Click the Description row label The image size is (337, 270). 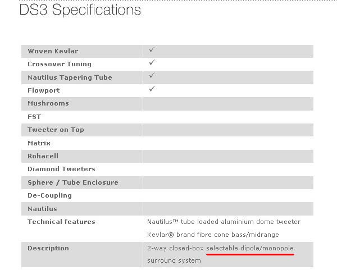(48, 248)
